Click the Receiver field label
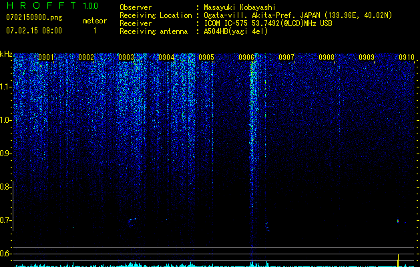The width and height of the screenshot is (420, 267). pyautogui.click(x=136, y=23)
